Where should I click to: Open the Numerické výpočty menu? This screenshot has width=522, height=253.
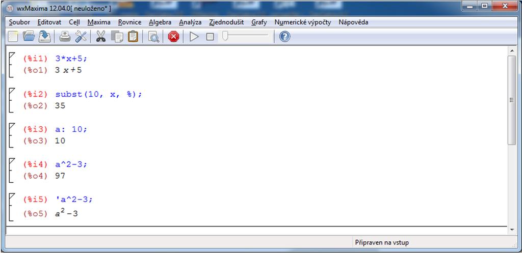303,22
